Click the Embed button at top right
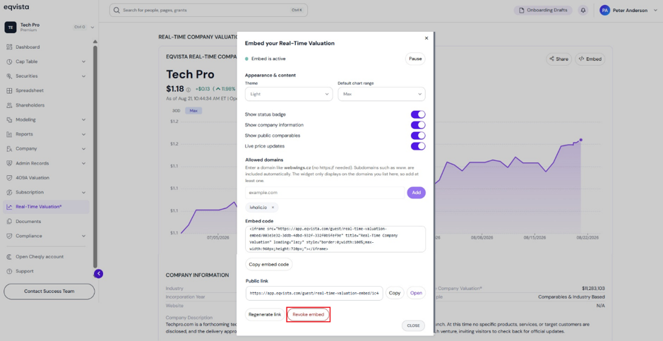Viewport: 663px width, 341px height. 590,59
